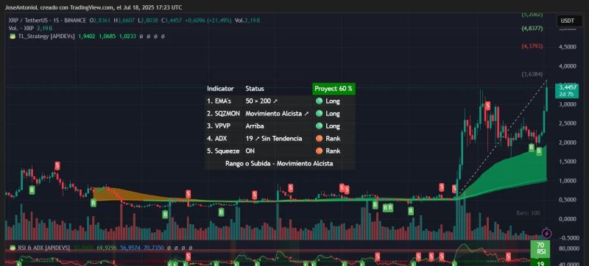Click the green Long dot in EMA's row

pyautogui.click(x=319, y=101)
